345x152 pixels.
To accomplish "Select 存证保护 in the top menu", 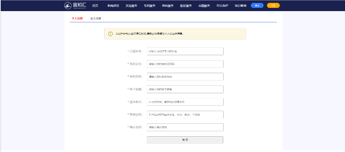I will click(222, 6).
